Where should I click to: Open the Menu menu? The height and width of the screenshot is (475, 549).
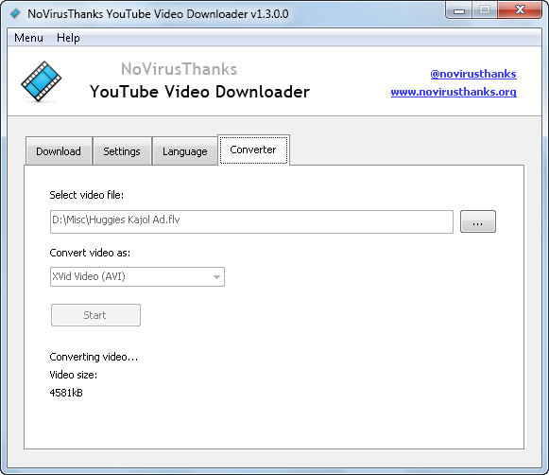28,38
